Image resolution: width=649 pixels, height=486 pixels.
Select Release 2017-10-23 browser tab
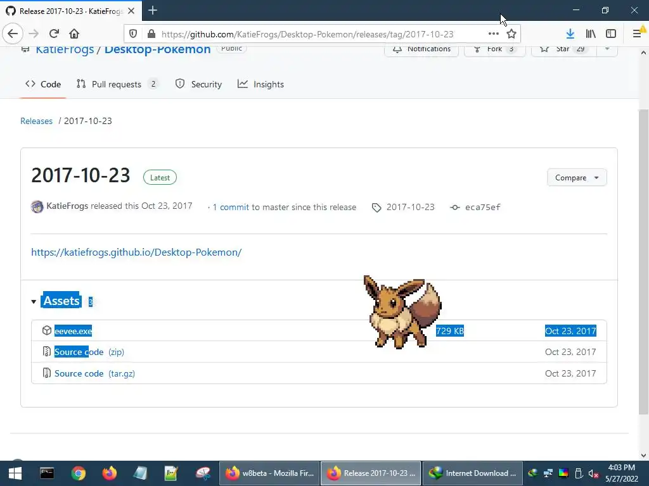tap(71, 11)
